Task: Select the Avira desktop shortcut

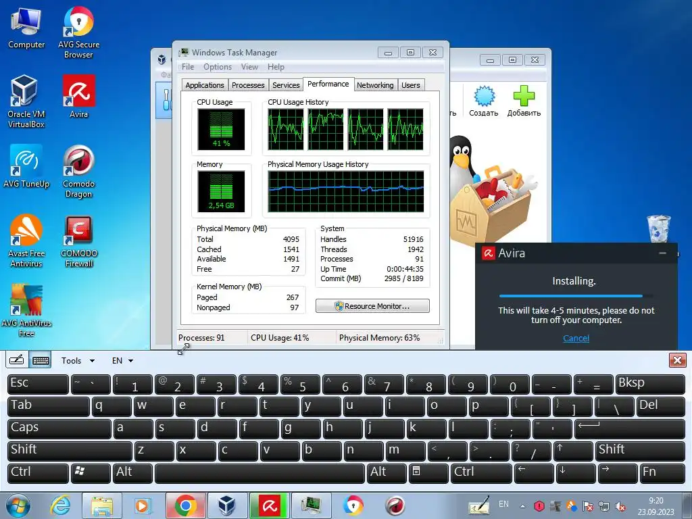Action: pyautogui.click(x=78, y=96)
